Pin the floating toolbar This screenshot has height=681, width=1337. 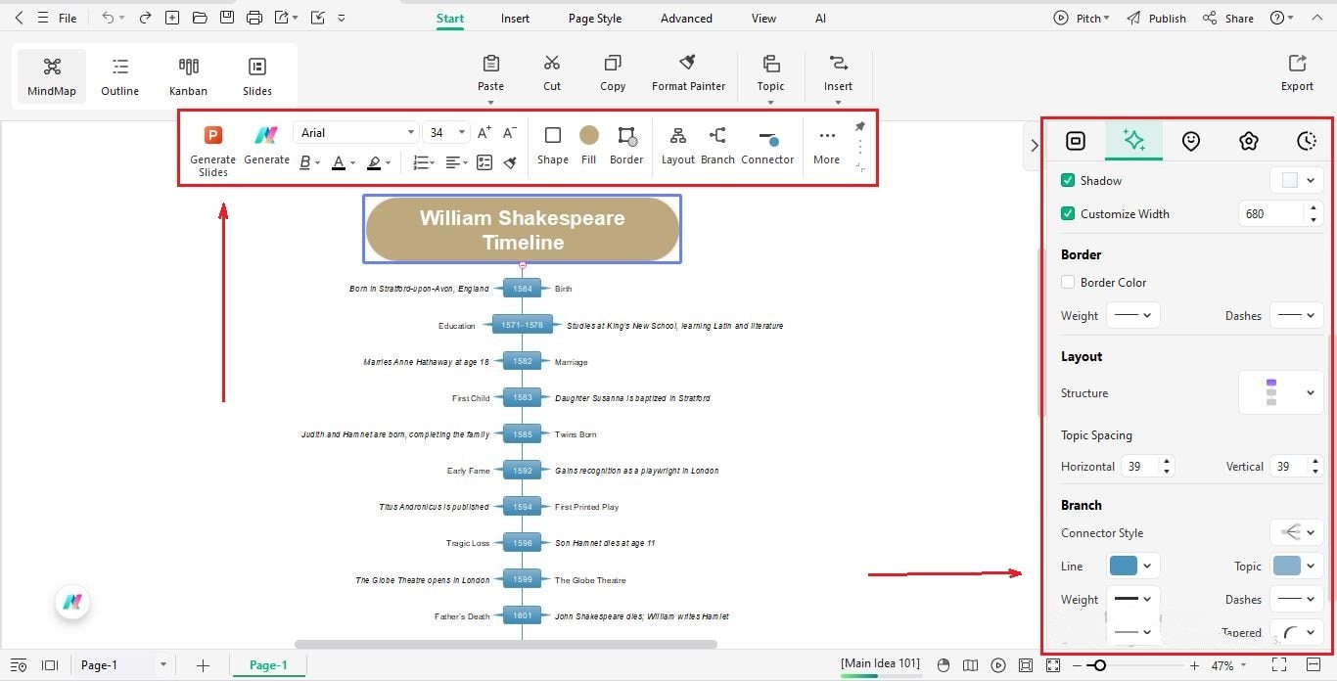click(859, 127)
